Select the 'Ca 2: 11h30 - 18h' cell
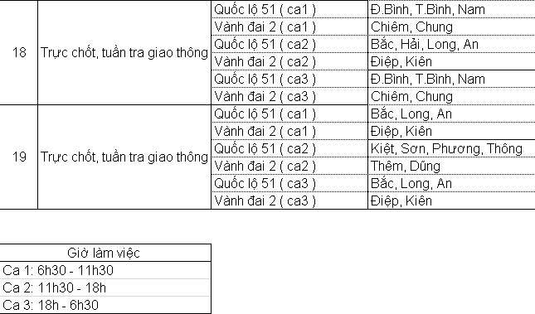 pos(105,287)
